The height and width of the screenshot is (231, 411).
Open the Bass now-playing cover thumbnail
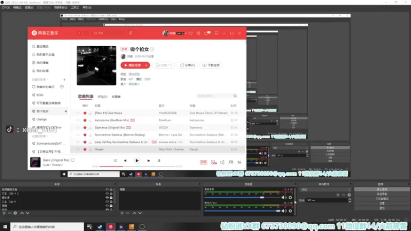click(x=35, y=162)
